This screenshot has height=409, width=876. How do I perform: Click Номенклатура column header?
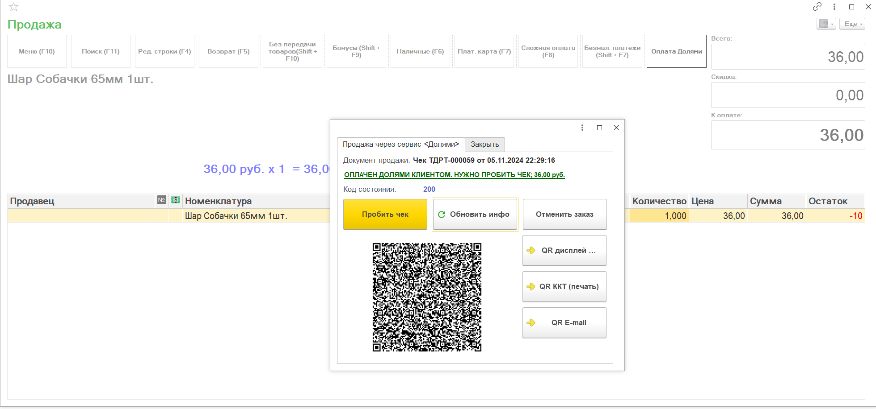tap(256, 201)
